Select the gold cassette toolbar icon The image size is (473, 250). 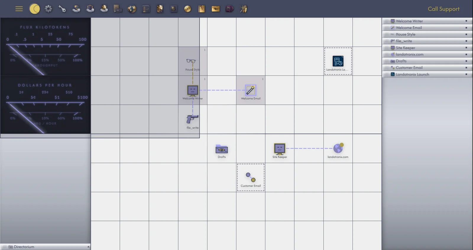coord(216,9)
